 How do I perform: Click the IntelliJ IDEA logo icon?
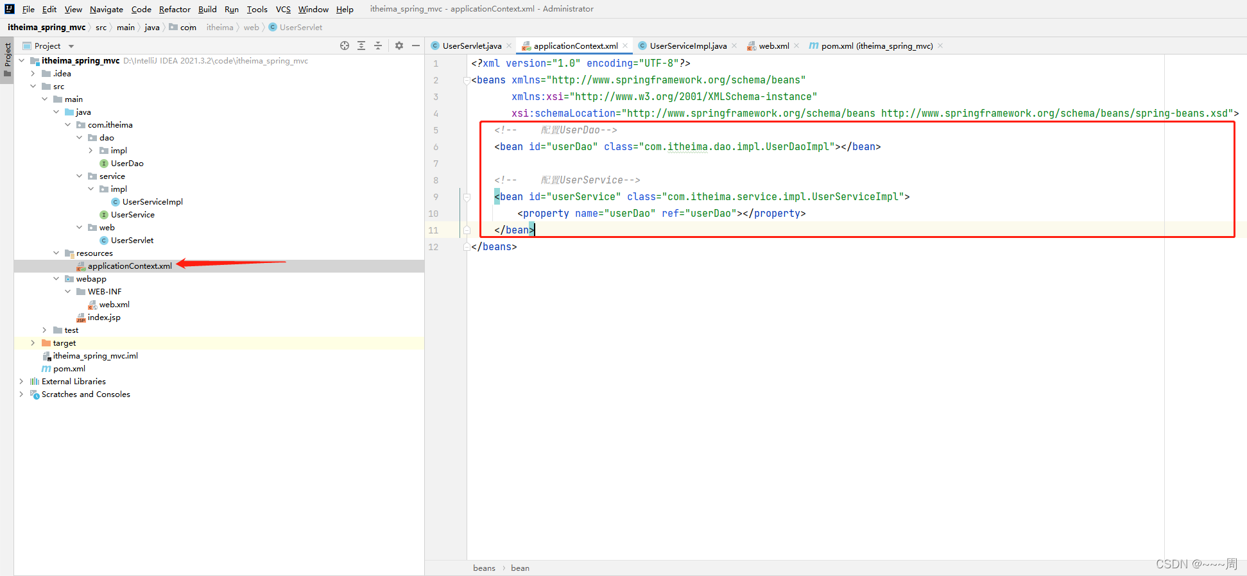[x=10, y=9]
